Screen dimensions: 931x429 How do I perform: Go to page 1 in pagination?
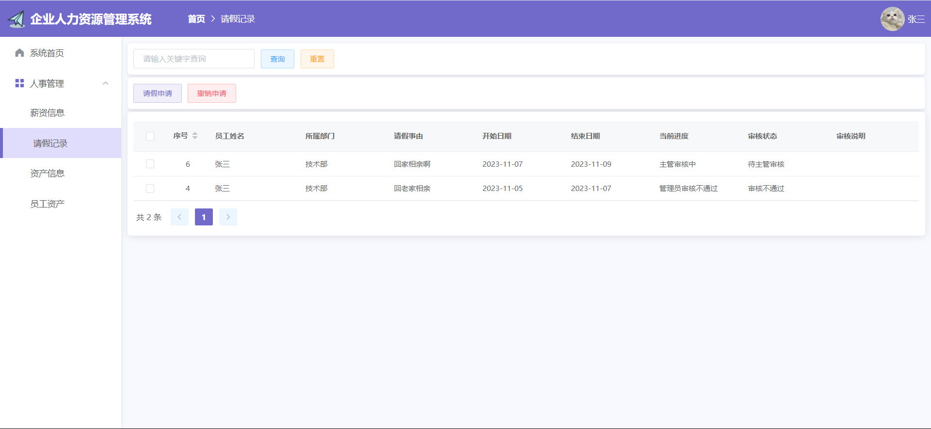pyautogui.click(x=204, y=217)
